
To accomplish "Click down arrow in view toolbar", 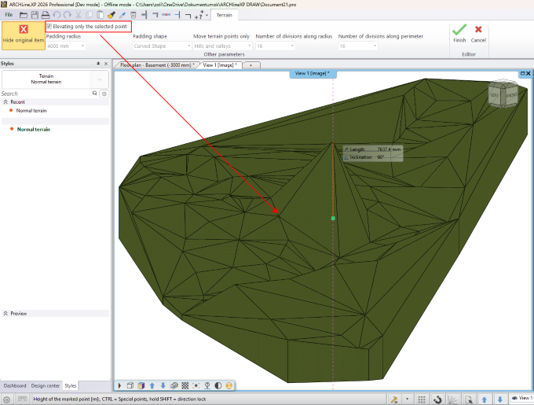I will tap(163, 385).
